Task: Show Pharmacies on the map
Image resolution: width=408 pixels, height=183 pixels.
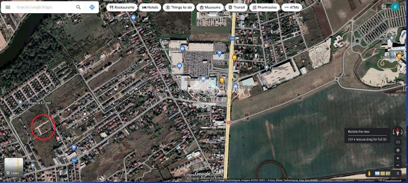Action: pos(264,7)
